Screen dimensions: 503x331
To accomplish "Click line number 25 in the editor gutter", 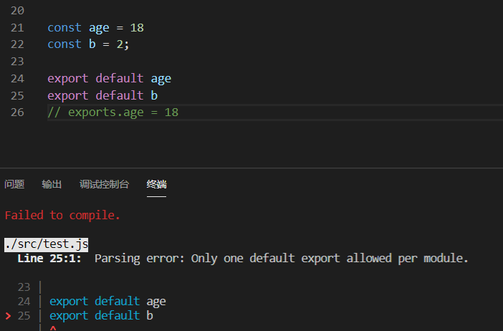I will [17, 95].
